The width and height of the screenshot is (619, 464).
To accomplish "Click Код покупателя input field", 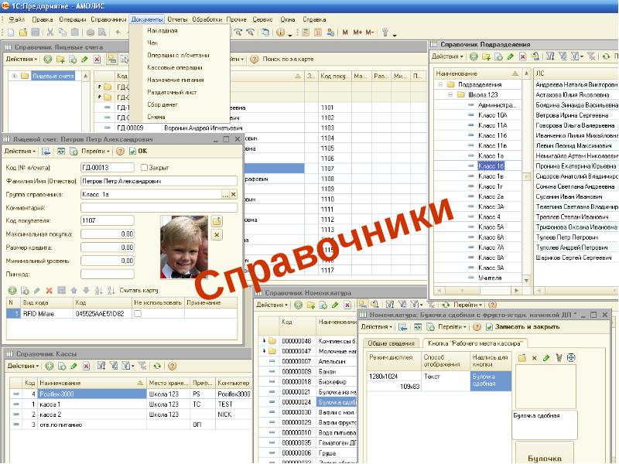I will pos(107,220).
